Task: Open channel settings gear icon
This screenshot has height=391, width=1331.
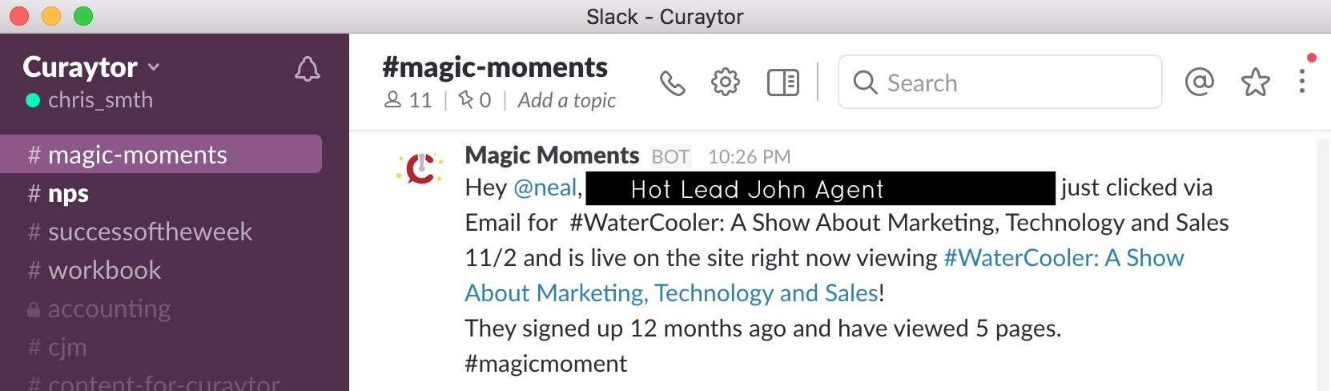Action: coord(726,82)
